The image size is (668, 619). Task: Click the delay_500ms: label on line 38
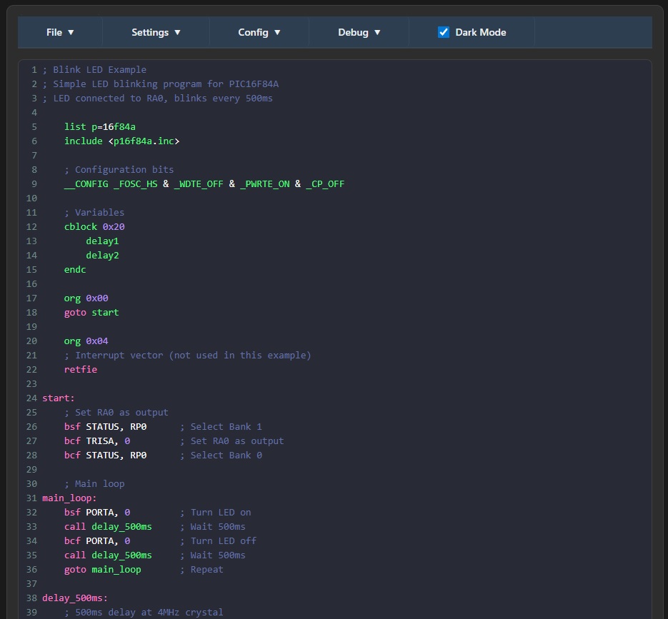click(74, 598)
